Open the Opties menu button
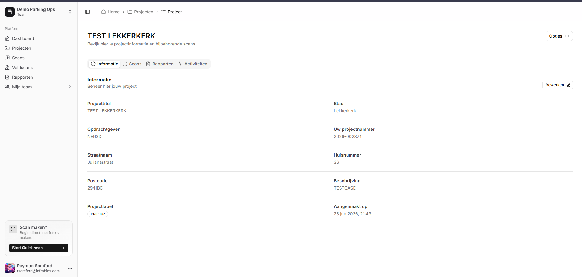The image size is (582, 277). (x=559, y=36)
